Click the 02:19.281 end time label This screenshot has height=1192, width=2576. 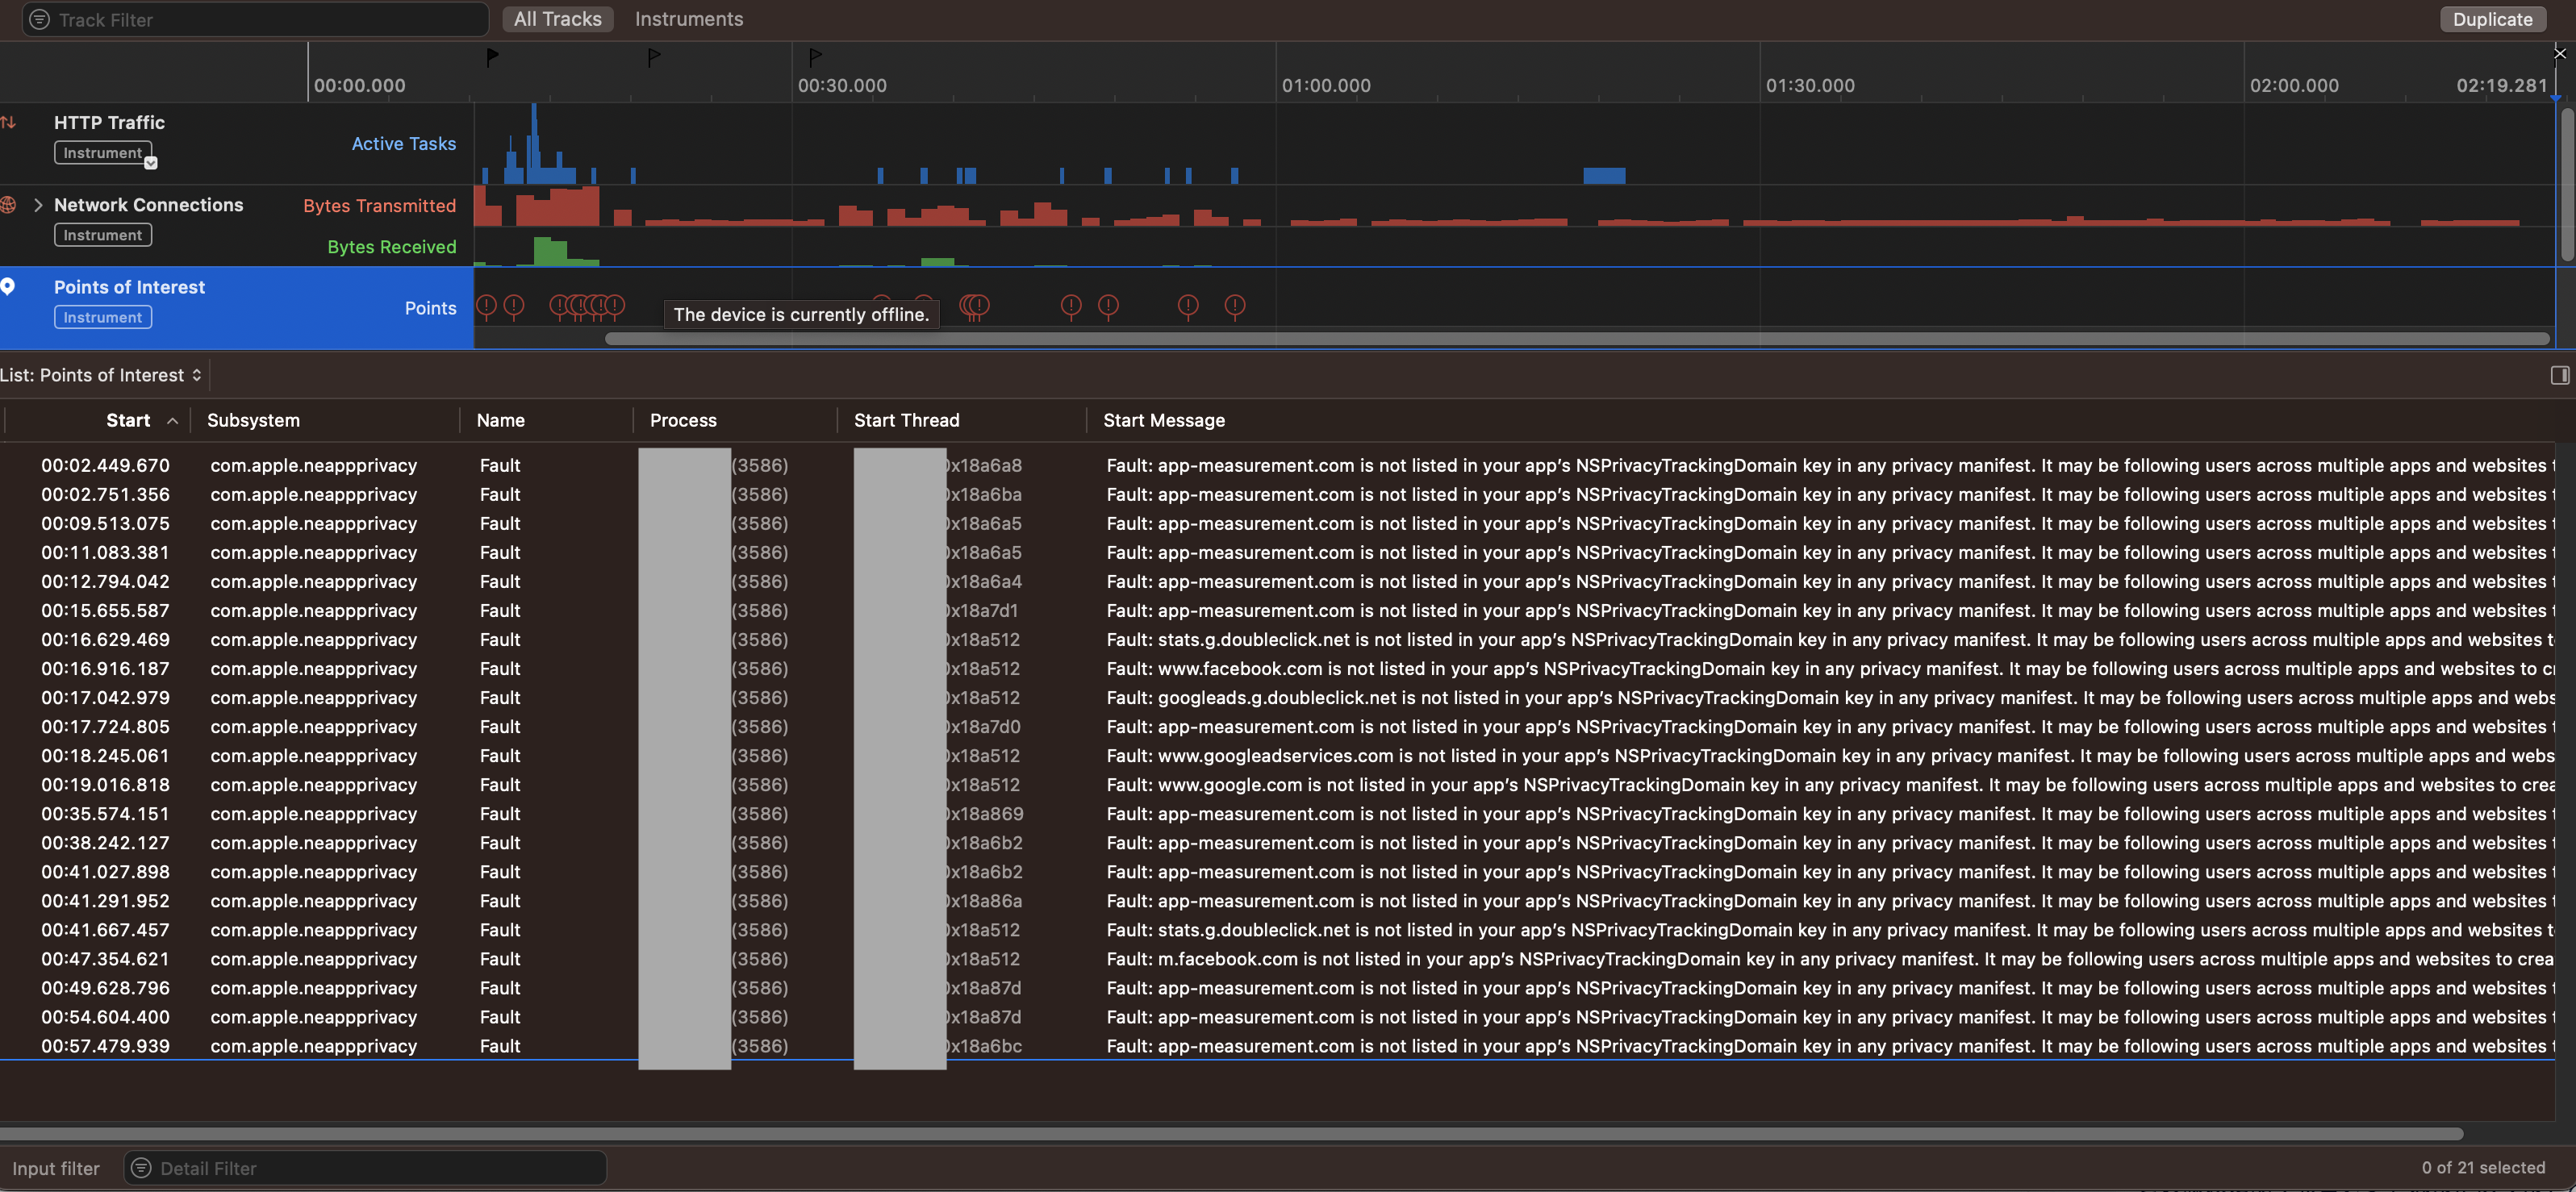click(2501, 86)
